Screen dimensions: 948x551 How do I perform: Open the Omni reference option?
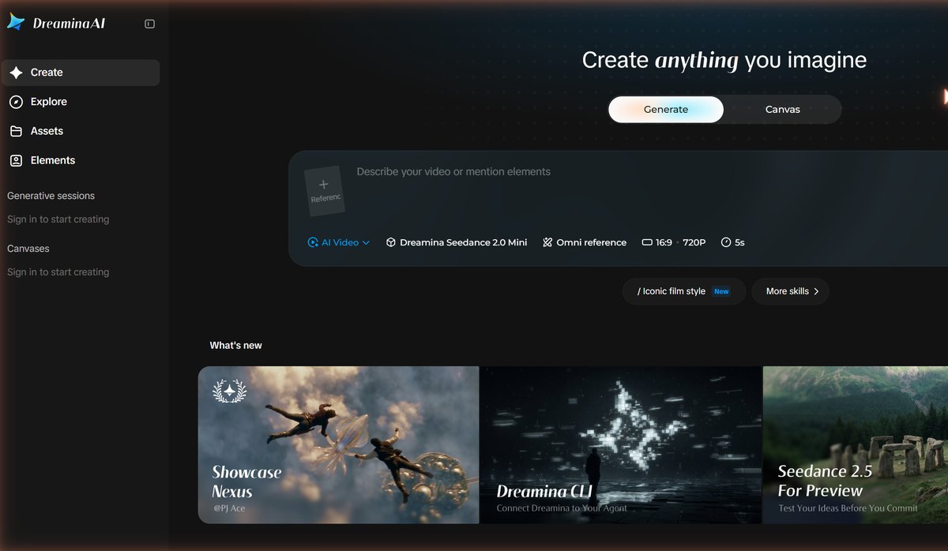[x=585, y=242]
